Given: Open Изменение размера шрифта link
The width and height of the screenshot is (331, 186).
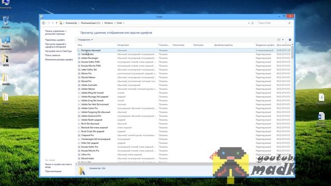Looking at the screenshot, I should (x=58, y=60).
